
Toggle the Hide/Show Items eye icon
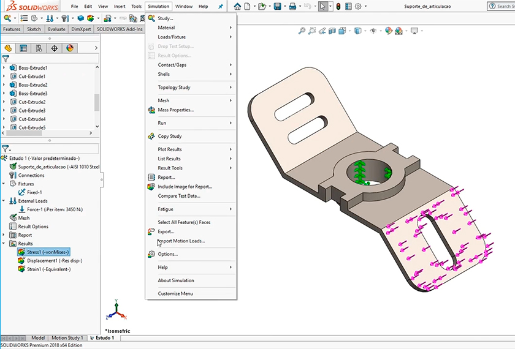click(373, 31)
